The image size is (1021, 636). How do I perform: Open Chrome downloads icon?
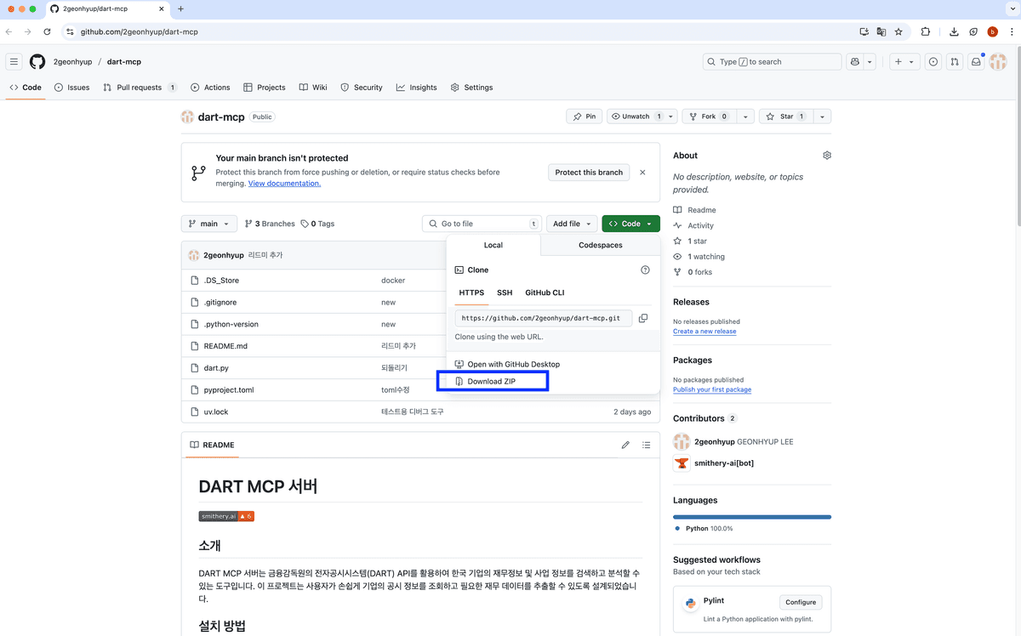(954, 31)
